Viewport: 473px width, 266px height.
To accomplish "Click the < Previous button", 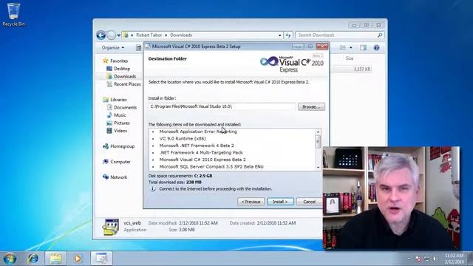I will tap(251, 202).
